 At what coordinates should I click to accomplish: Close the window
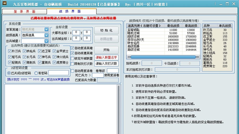[234, 4]
